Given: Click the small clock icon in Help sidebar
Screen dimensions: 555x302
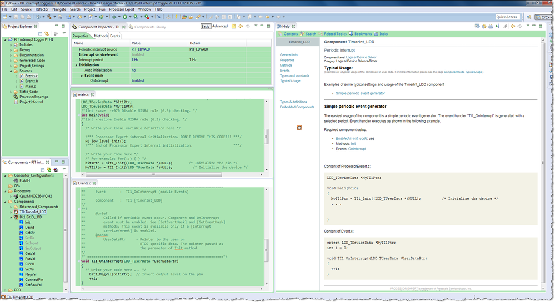Looking at the screenshot, I should coord(299,128).
